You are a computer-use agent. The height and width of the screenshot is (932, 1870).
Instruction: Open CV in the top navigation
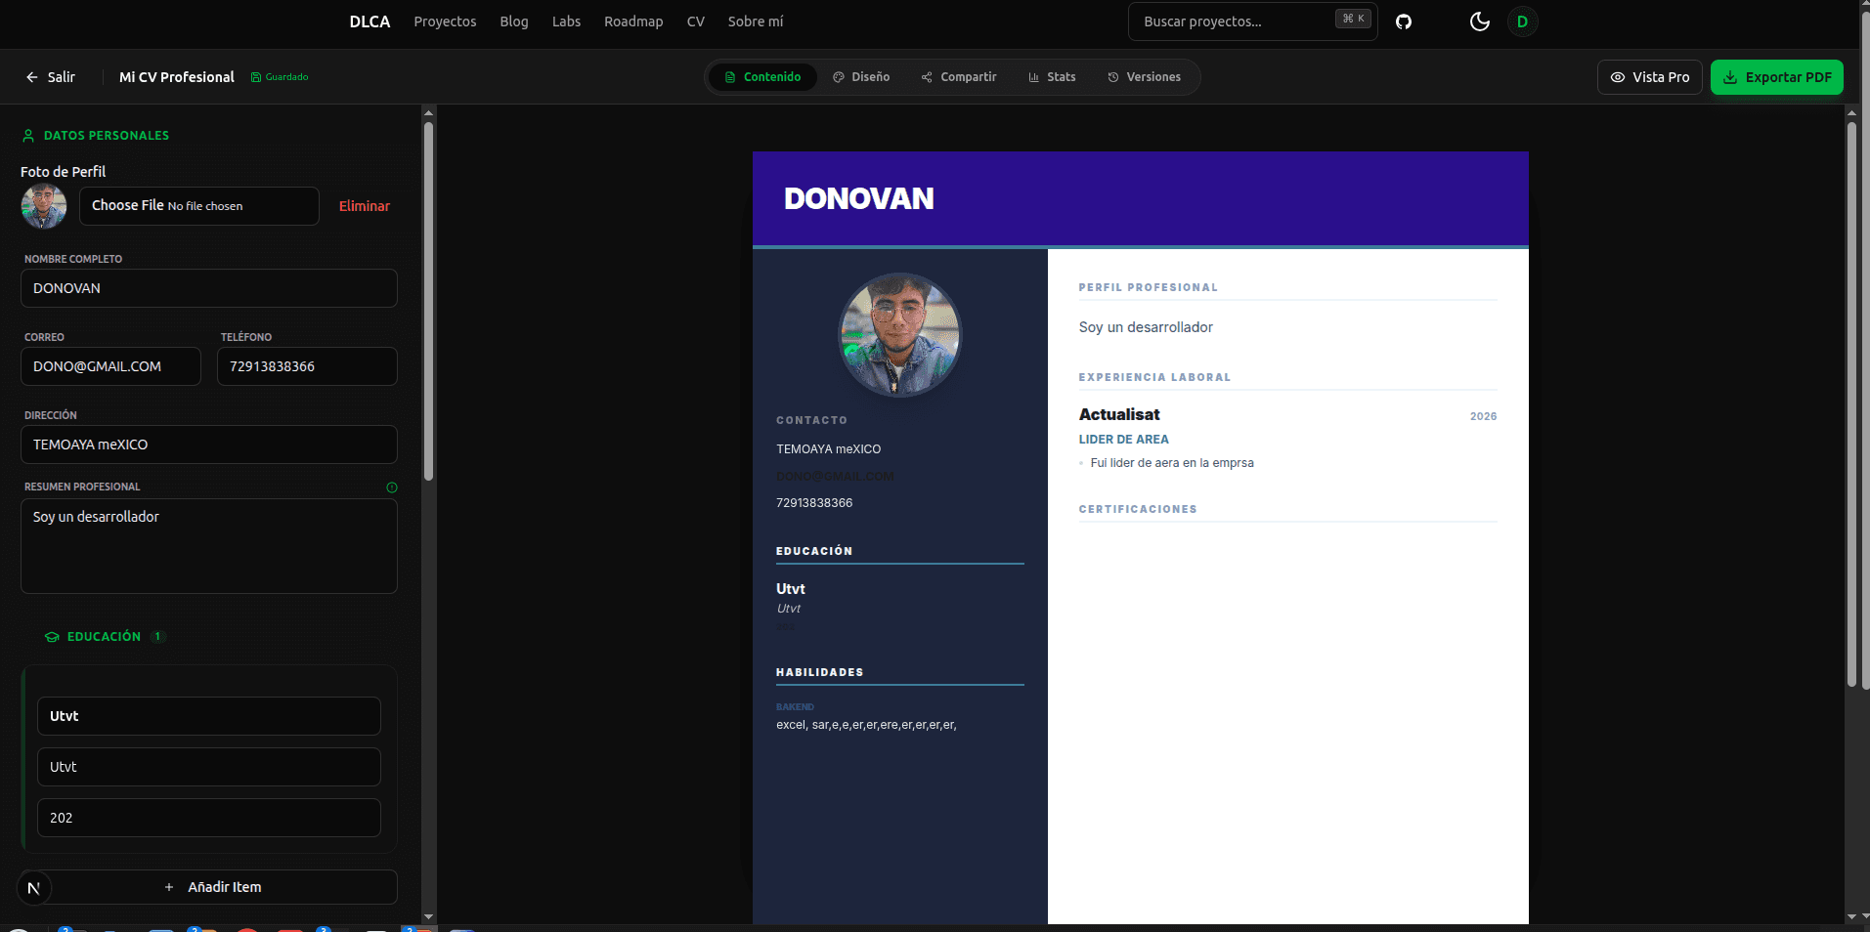coord(696,21)
